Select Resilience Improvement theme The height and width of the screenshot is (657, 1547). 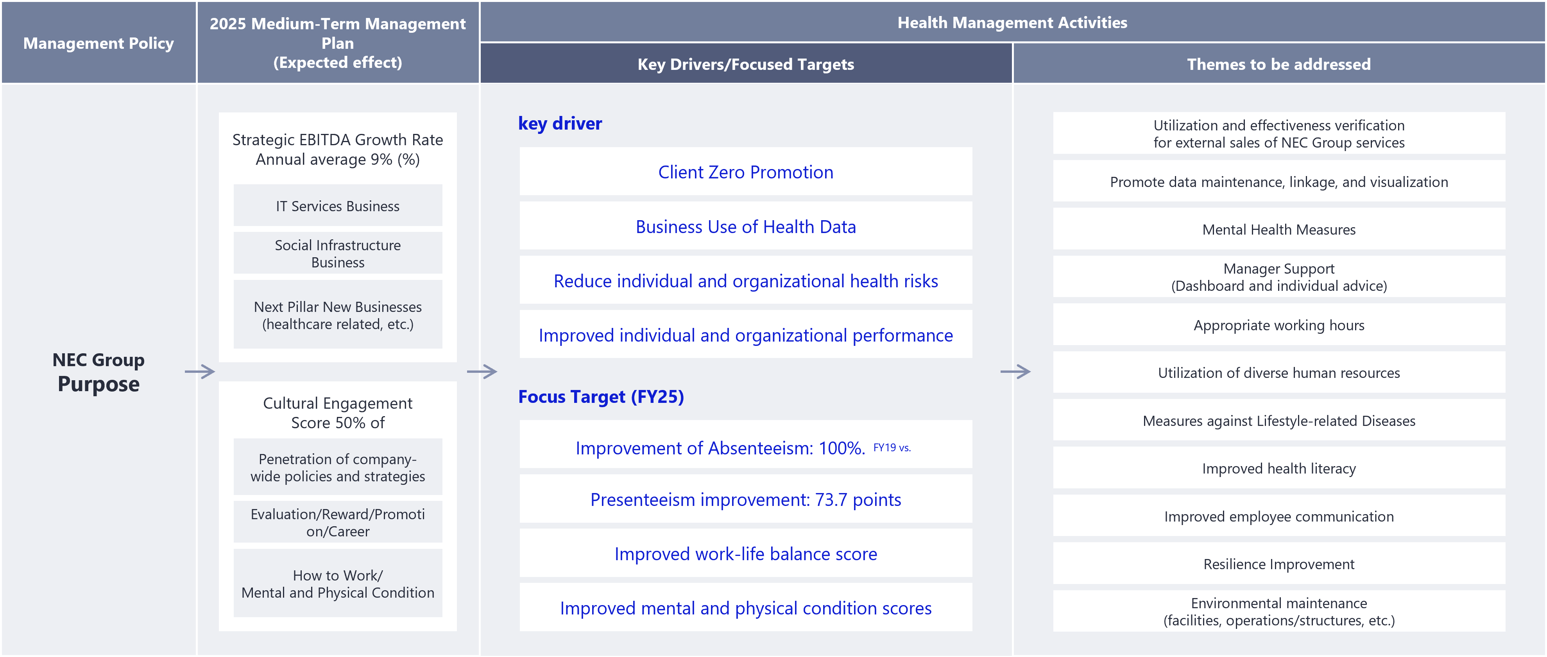[x=1278, y=563]
